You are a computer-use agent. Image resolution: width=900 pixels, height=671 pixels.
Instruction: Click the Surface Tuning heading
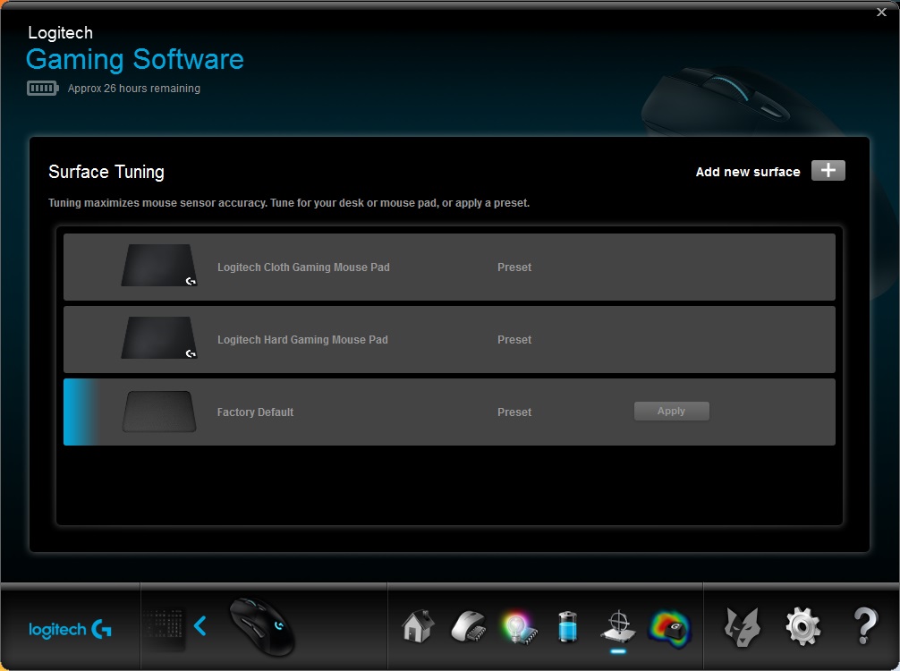pos(106,172)
